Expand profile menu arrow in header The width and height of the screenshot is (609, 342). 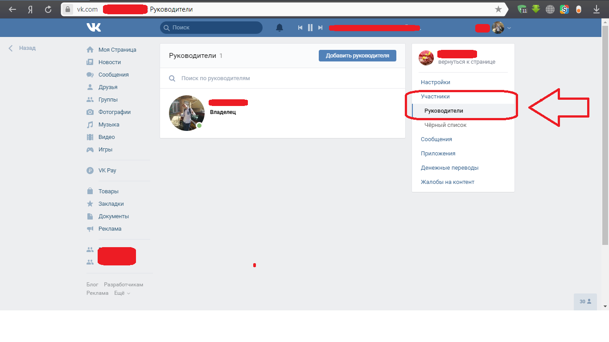509,28
